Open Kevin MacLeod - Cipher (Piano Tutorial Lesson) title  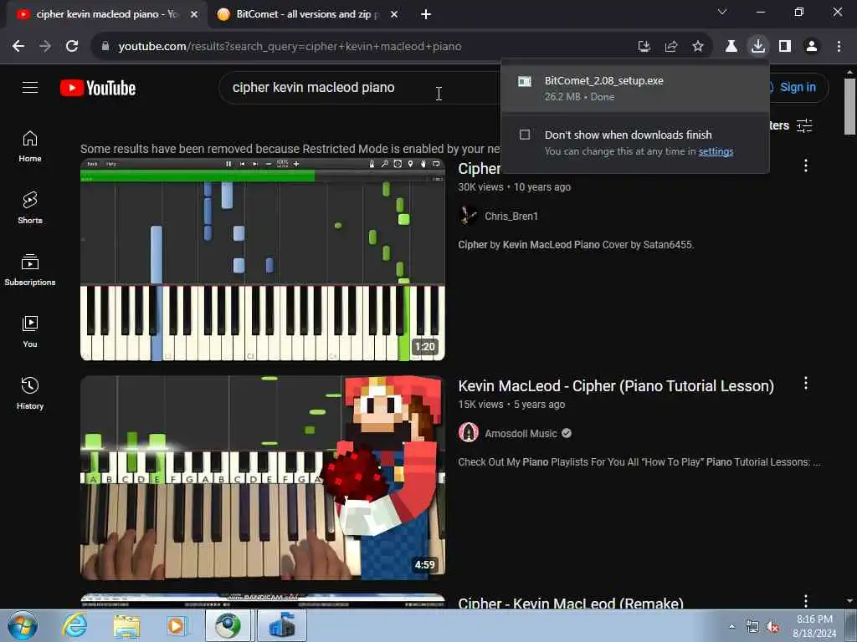pos(616,386)
